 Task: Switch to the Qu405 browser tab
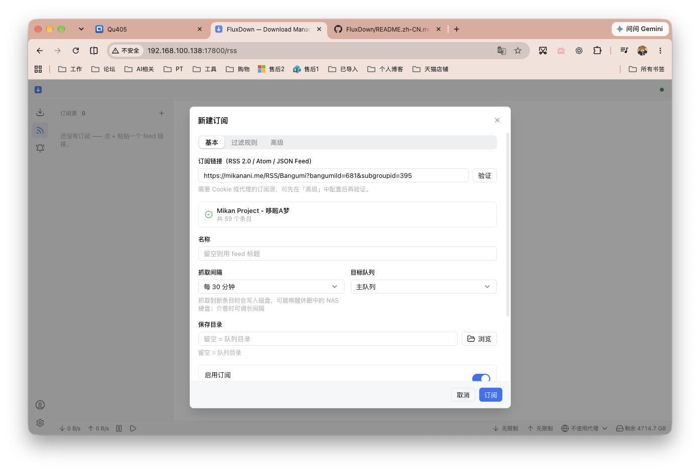coord(149,29)
